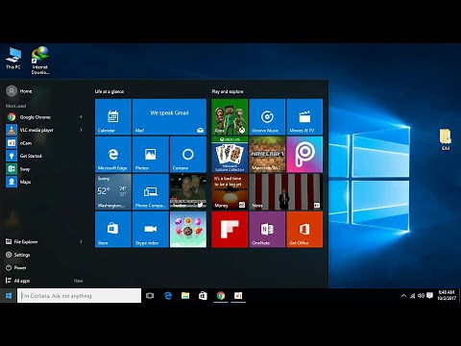Switch to Chrome on the taskbar
The height and width of the screenshot is (346, 461).
(x=221, y=295)
